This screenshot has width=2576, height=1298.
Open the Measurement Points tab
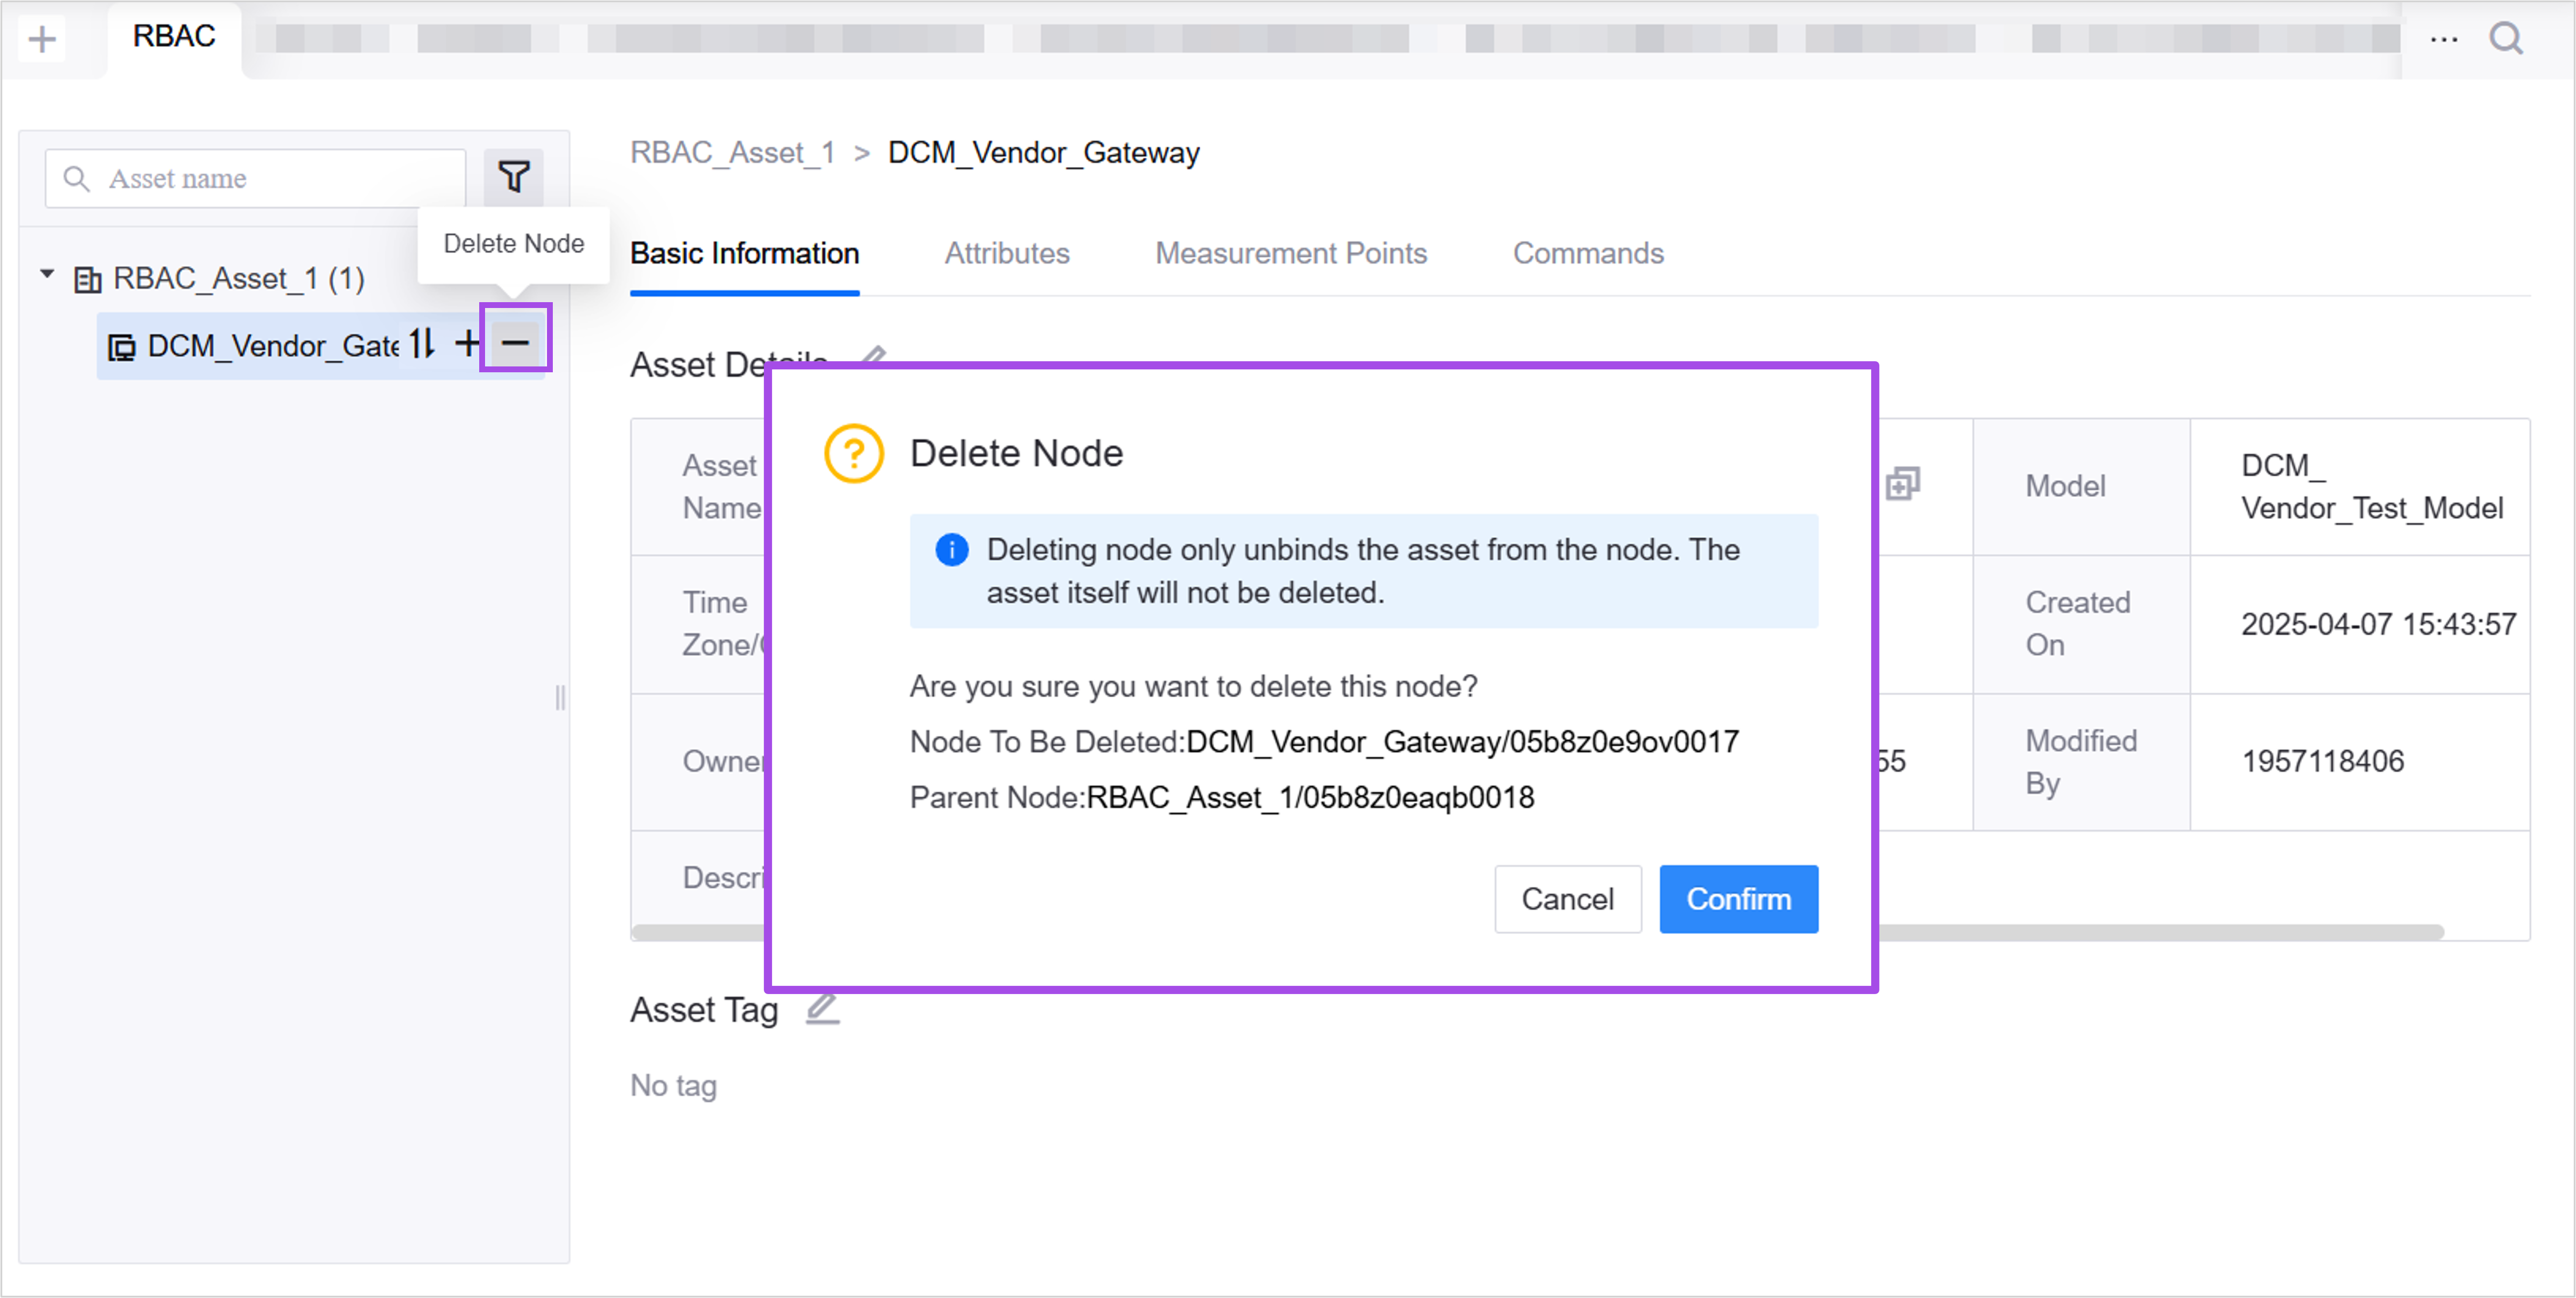click(x=1290, y=253)
